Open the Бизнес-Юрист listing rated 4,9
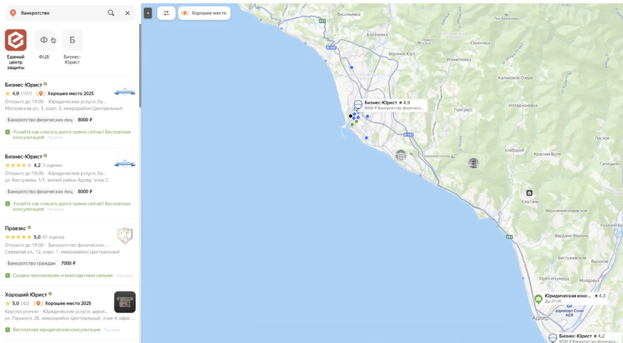The height and width of the screenshot is (343, 623). point(23,85)
